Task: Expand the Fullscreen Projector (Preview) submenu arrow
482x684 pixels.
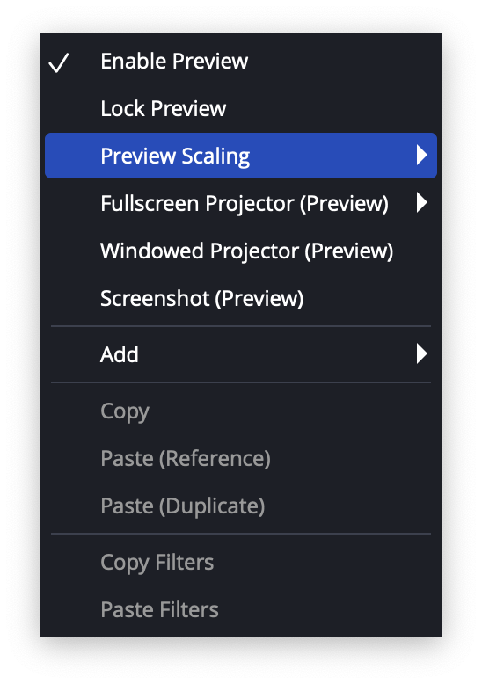Action: tap(421, 203)
